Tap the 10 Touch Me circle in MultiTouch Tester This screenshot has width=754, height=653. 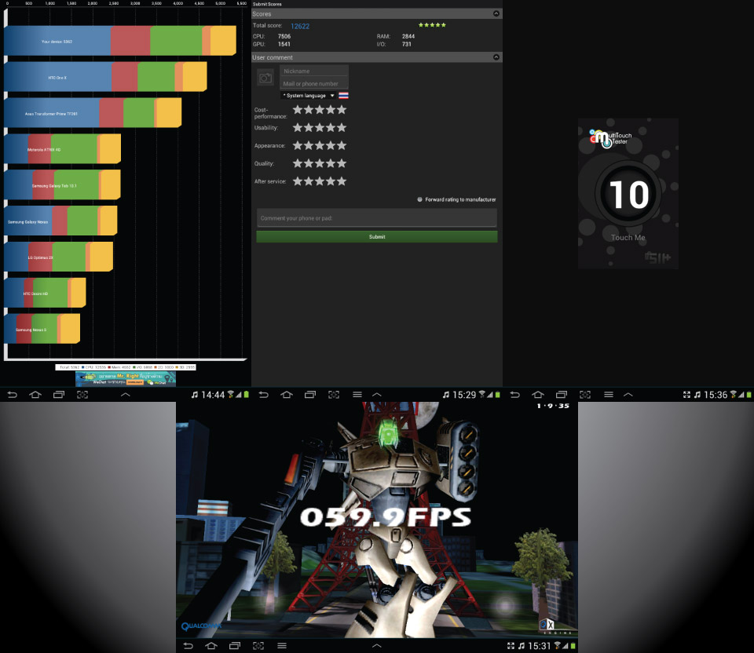(628, 194)
